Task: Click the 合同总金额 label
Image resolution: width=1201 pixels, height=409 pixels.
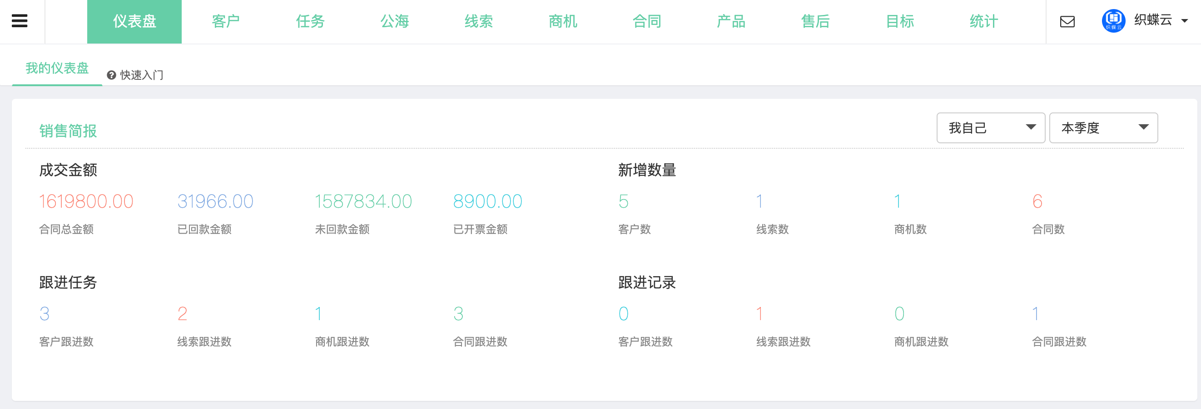Action: tap(66, 229)
